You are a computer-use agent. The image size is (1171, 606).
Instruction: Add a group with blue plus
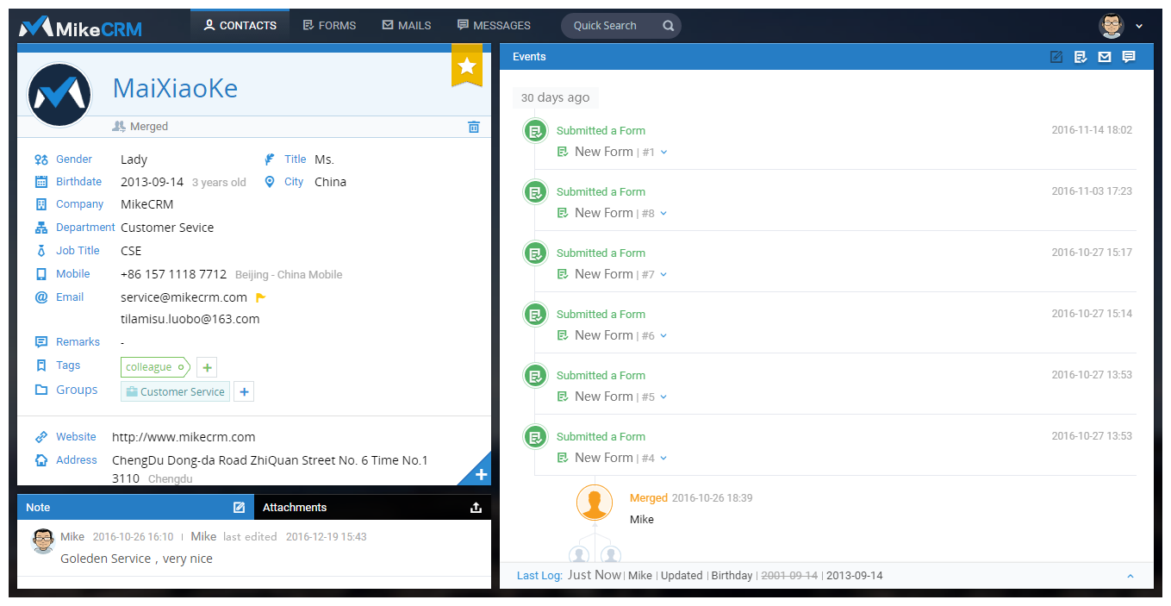[245, 392]
